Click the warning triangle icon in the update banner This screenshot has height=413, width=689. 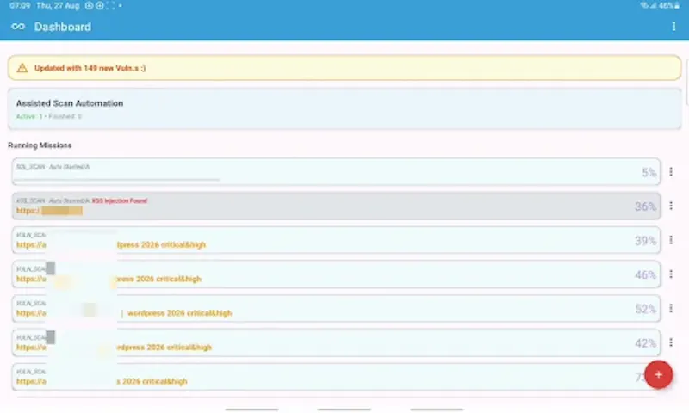pos(22,68)
